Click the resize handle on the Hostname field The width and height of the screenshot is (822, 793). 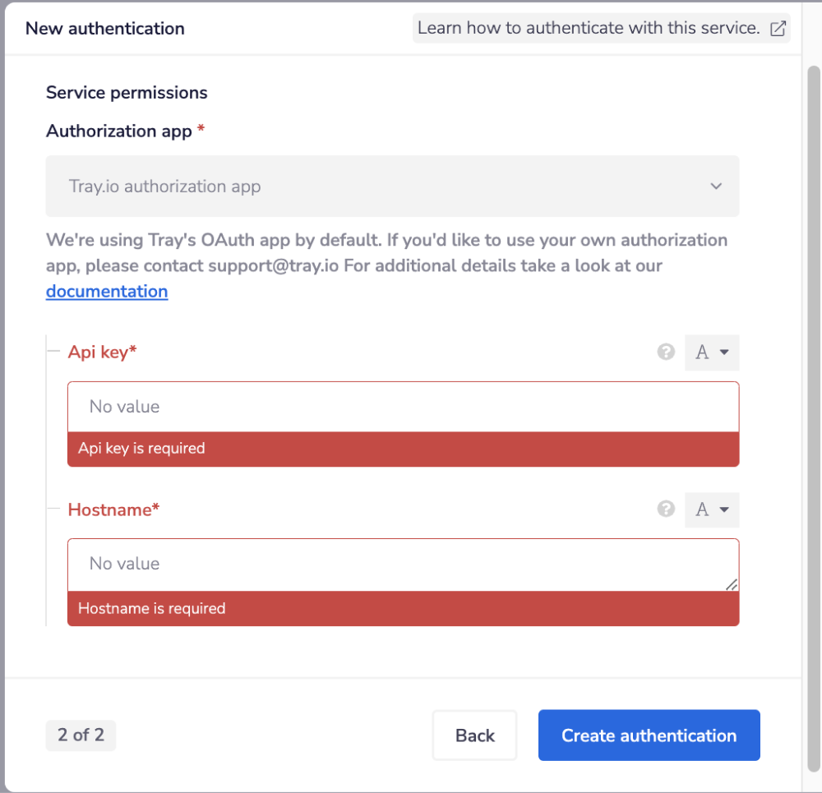731,584
